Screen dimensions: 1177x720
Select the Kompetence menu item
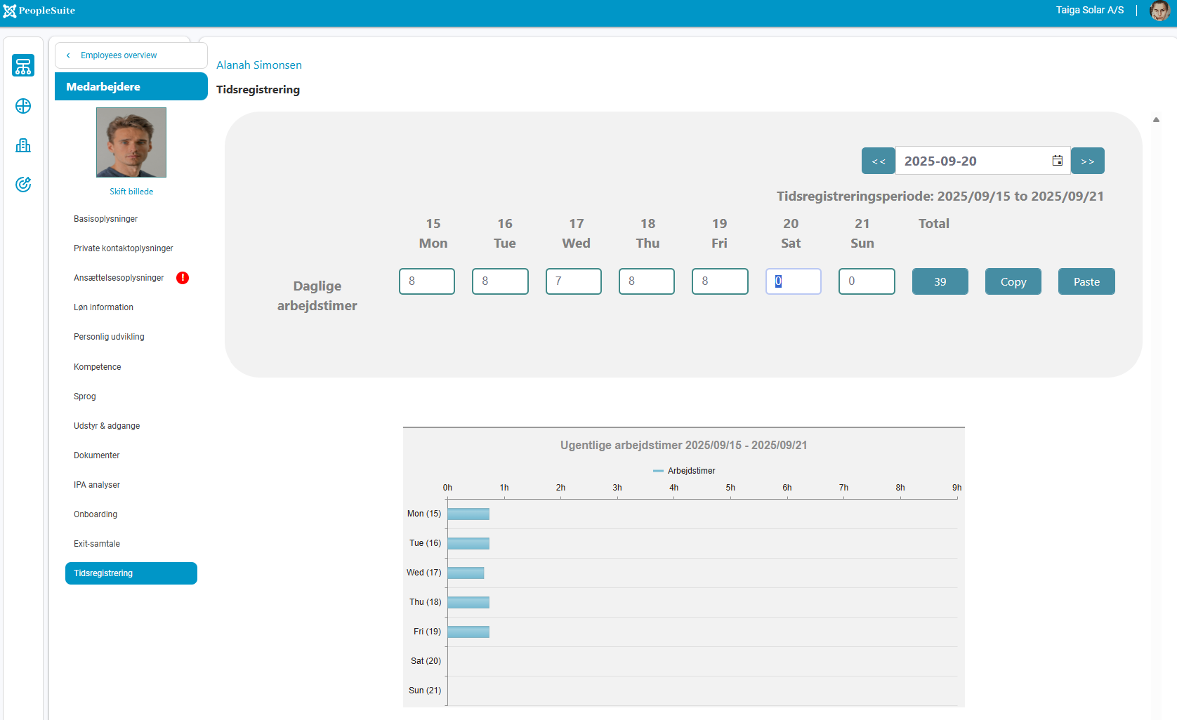[x=97, y=367]
